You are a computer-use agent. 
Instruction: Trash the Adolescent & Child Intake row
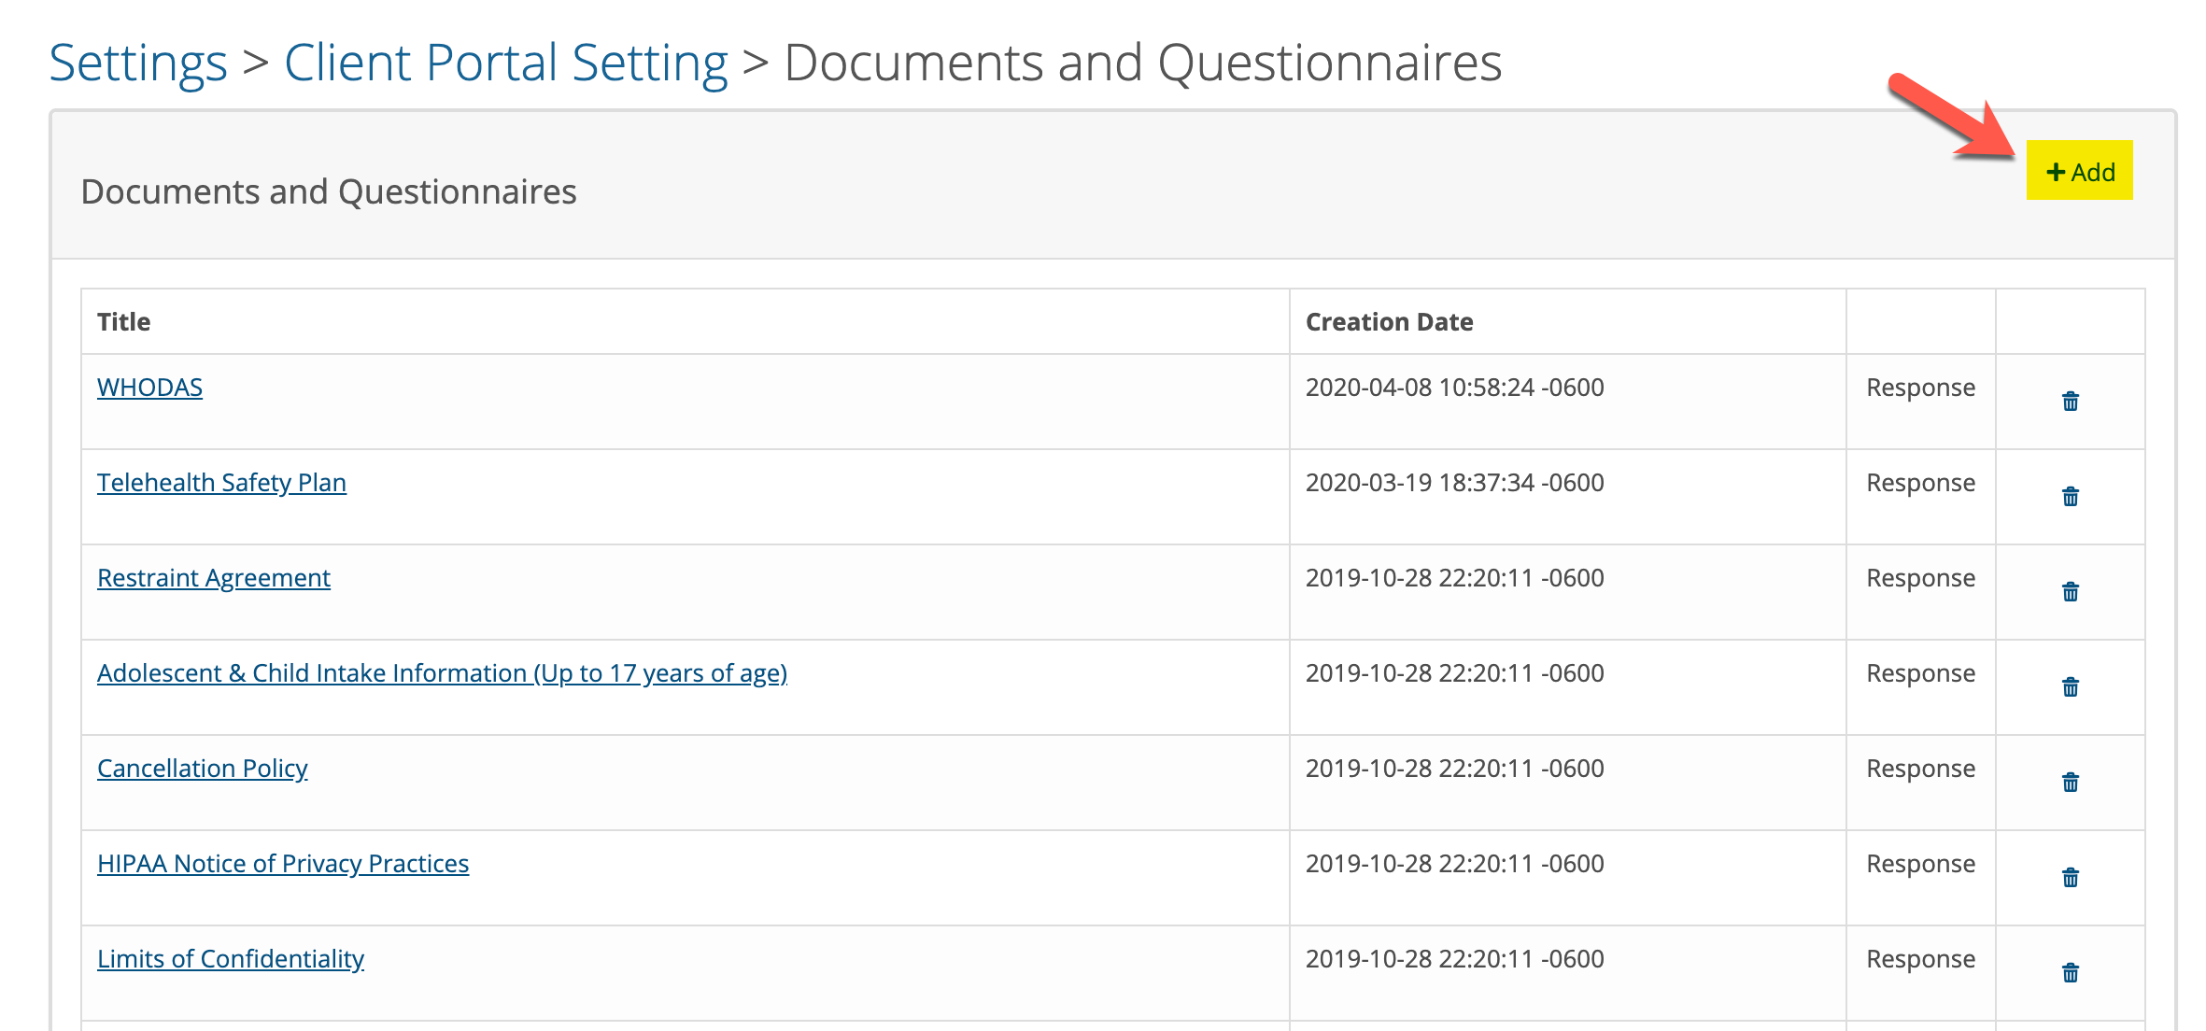(2070, 687)
